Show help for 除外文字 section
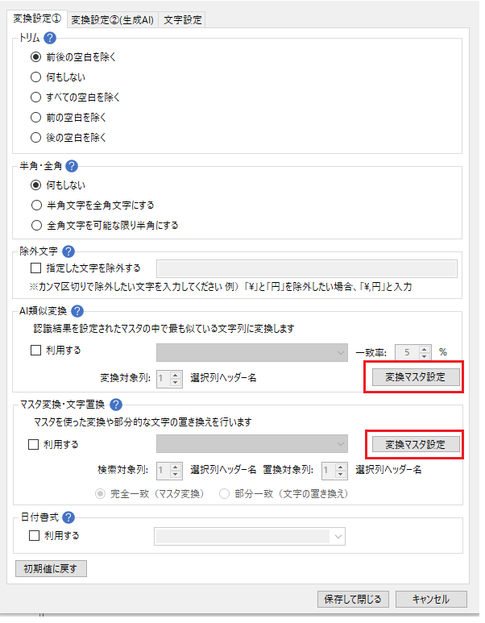The height and width of the screenshot is (623, 485). pyautogui.click(x=68, y=251)
